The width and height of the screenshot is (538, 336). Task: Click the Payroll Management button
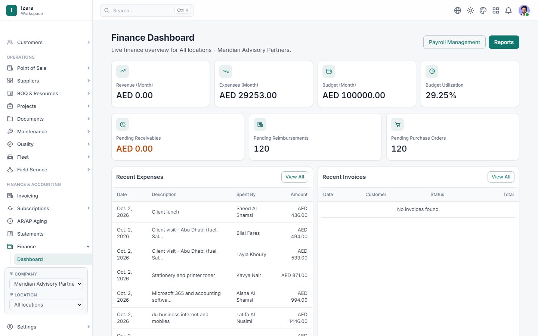point(454,42)
